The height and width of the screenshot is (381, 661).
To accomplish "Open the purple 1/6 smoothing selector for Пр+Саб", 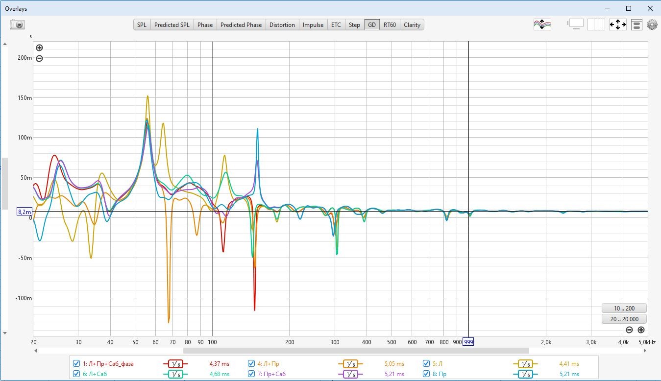I will tap(350, 374).
